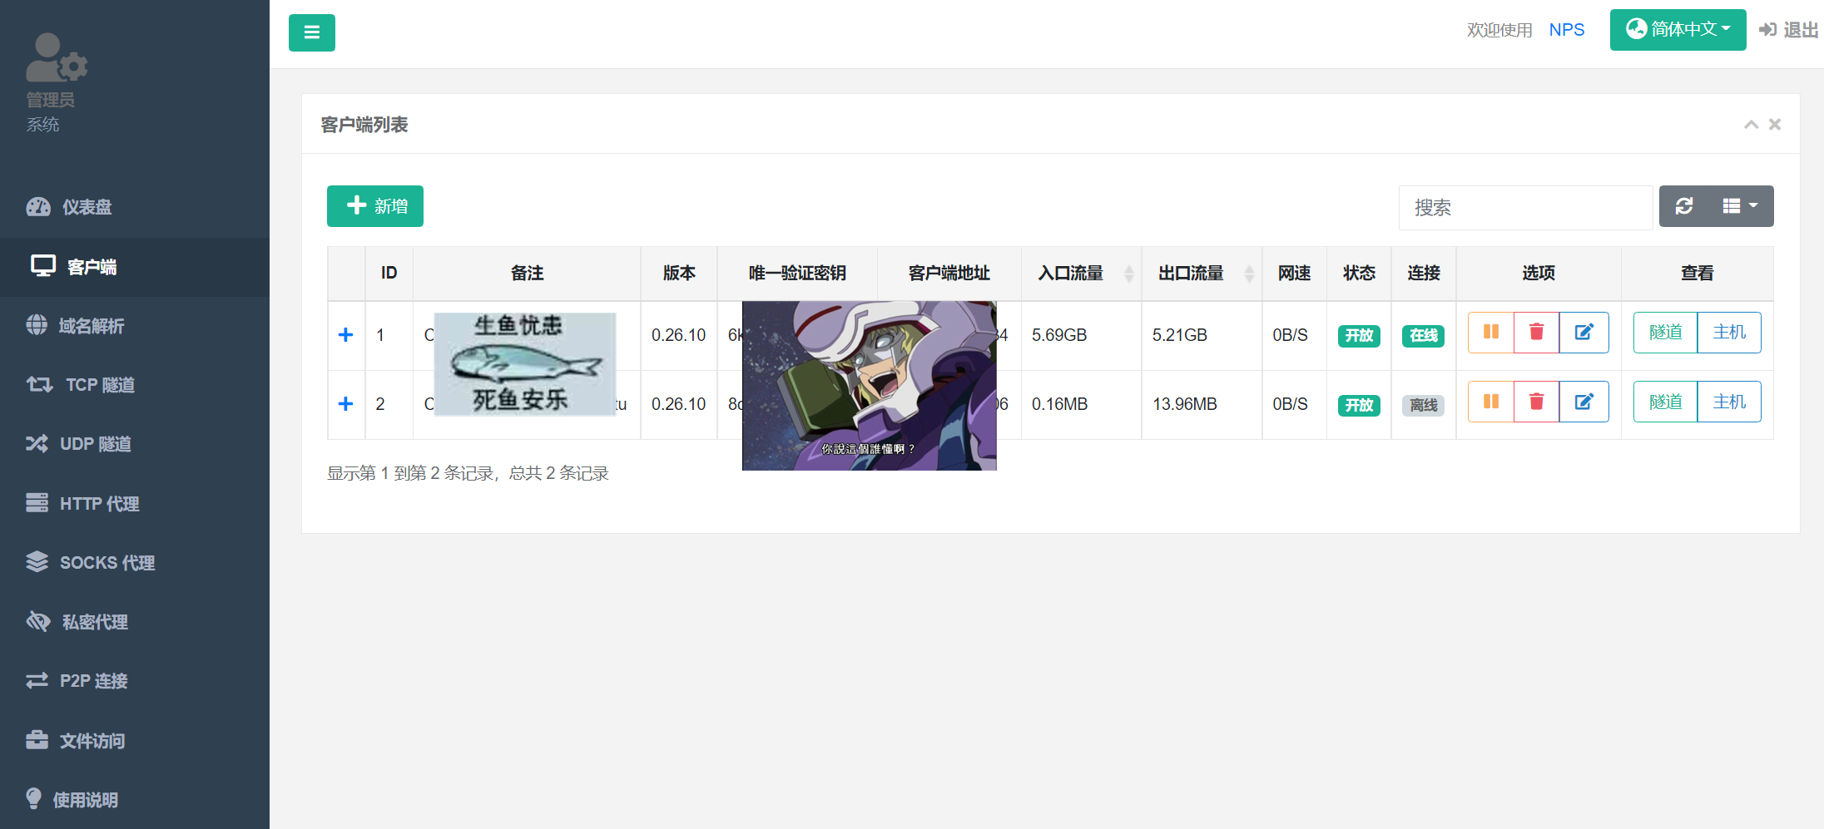The image size is (1824, 829).
Task: Expand row details for client 1
Action: point(346,335)
